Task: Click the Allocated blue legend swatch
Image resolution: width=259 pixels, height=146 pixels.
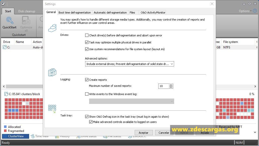Action: tap(5, 127)
